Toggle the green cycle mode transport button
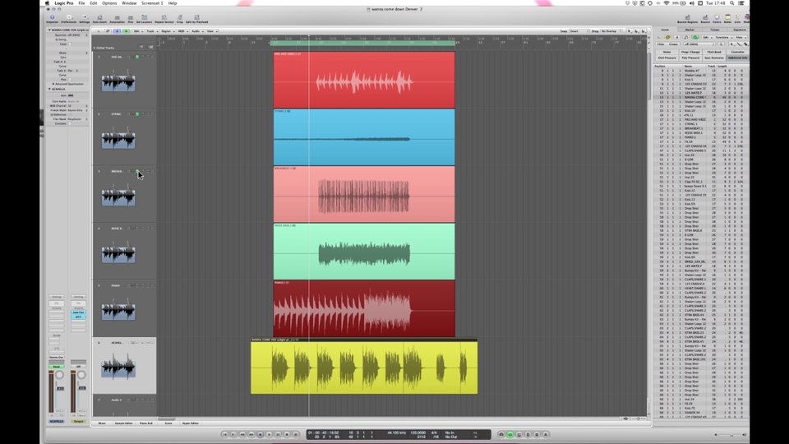Screen dimensions: 789x444 [510, 434]
